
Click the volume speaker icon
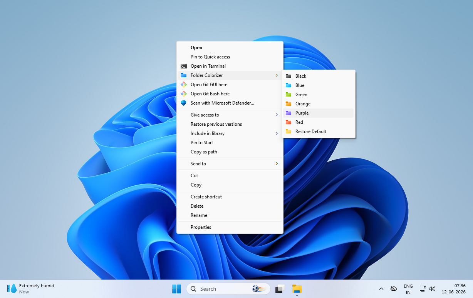(x=432, y=289)
